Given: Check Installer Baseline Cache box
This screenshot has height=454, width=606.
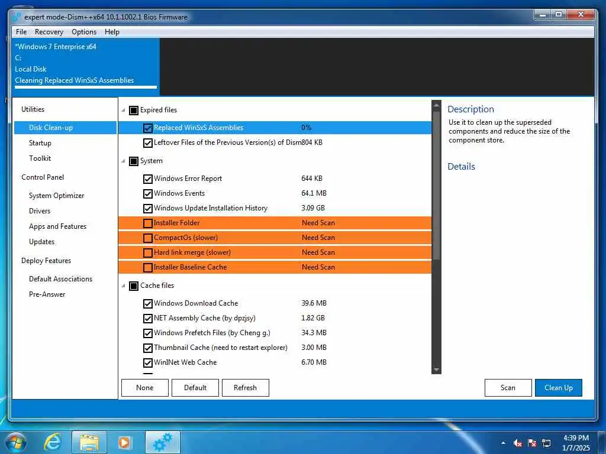Looking at the screenshot, I should coord(147,267).
